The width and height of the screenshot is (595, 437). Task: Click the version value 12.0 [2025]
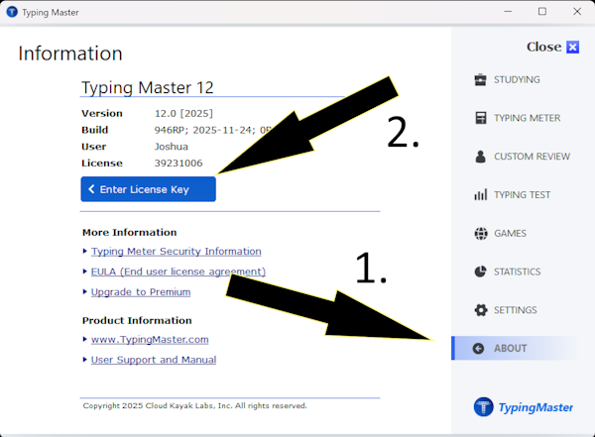pos(183,113)
